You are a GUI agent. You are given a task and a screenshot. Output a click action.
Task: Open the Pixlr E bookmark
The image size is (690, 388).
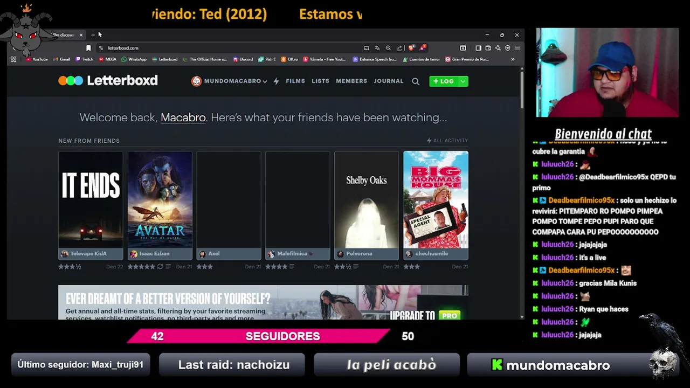coord(267,59)
